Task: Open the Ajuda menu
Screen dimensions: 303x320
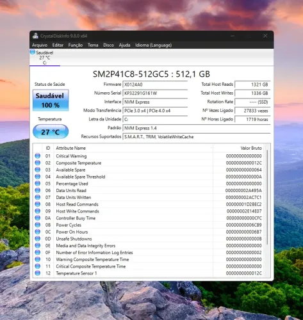Action: pyautogui.click(x=124, y=45)
